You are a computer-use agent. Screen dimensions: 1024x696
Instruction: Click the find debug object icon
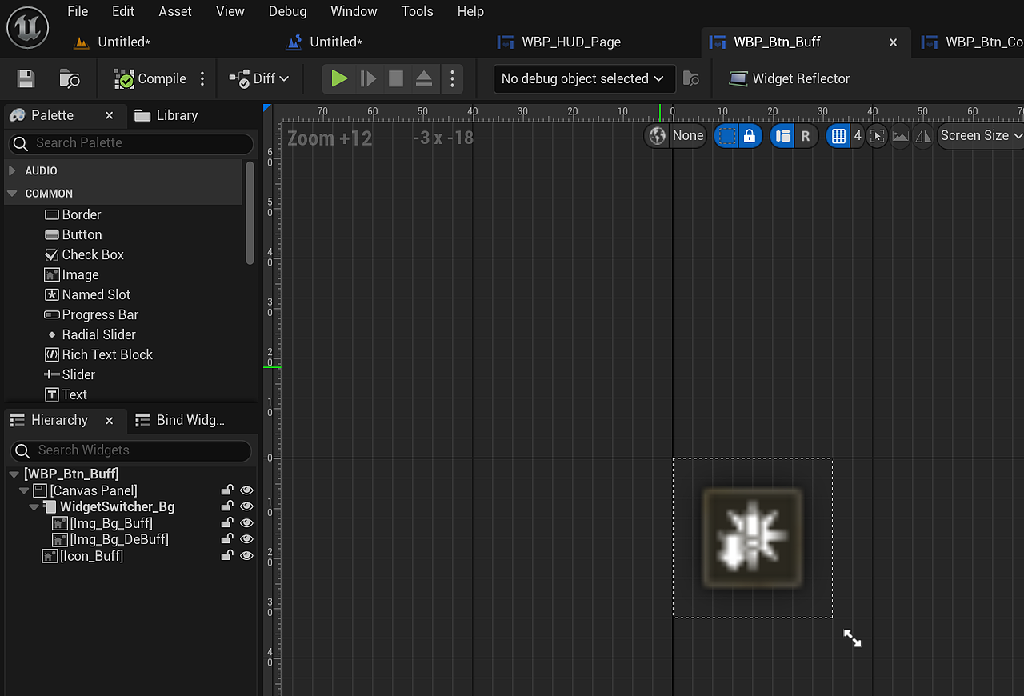coord(691,78)
